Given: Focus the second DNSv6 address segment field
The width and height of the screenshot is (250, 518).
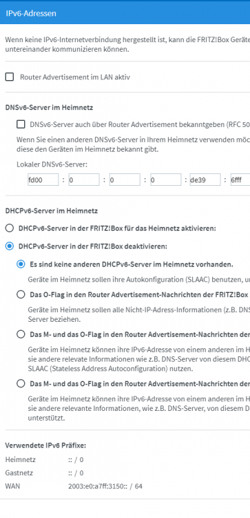Looking at the screenshot, I should click(84, 180).
